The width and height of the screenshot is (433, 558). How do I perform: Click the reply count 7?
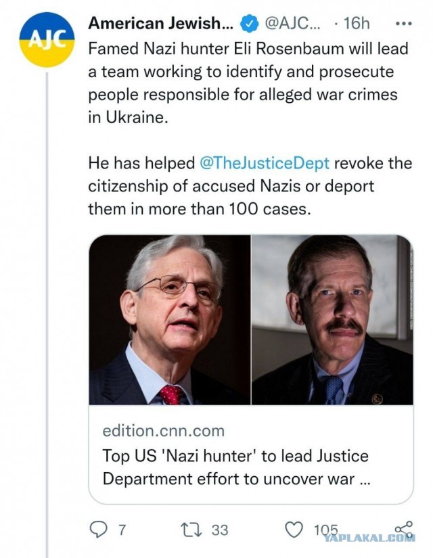tap(122, 530)
